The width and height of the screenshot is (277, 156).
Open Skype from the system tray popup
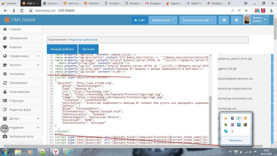pyautogui.click(x=226, y=131)
